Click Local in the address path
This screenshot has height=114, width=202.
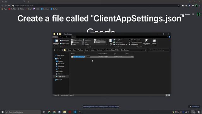tap(87, 50)
